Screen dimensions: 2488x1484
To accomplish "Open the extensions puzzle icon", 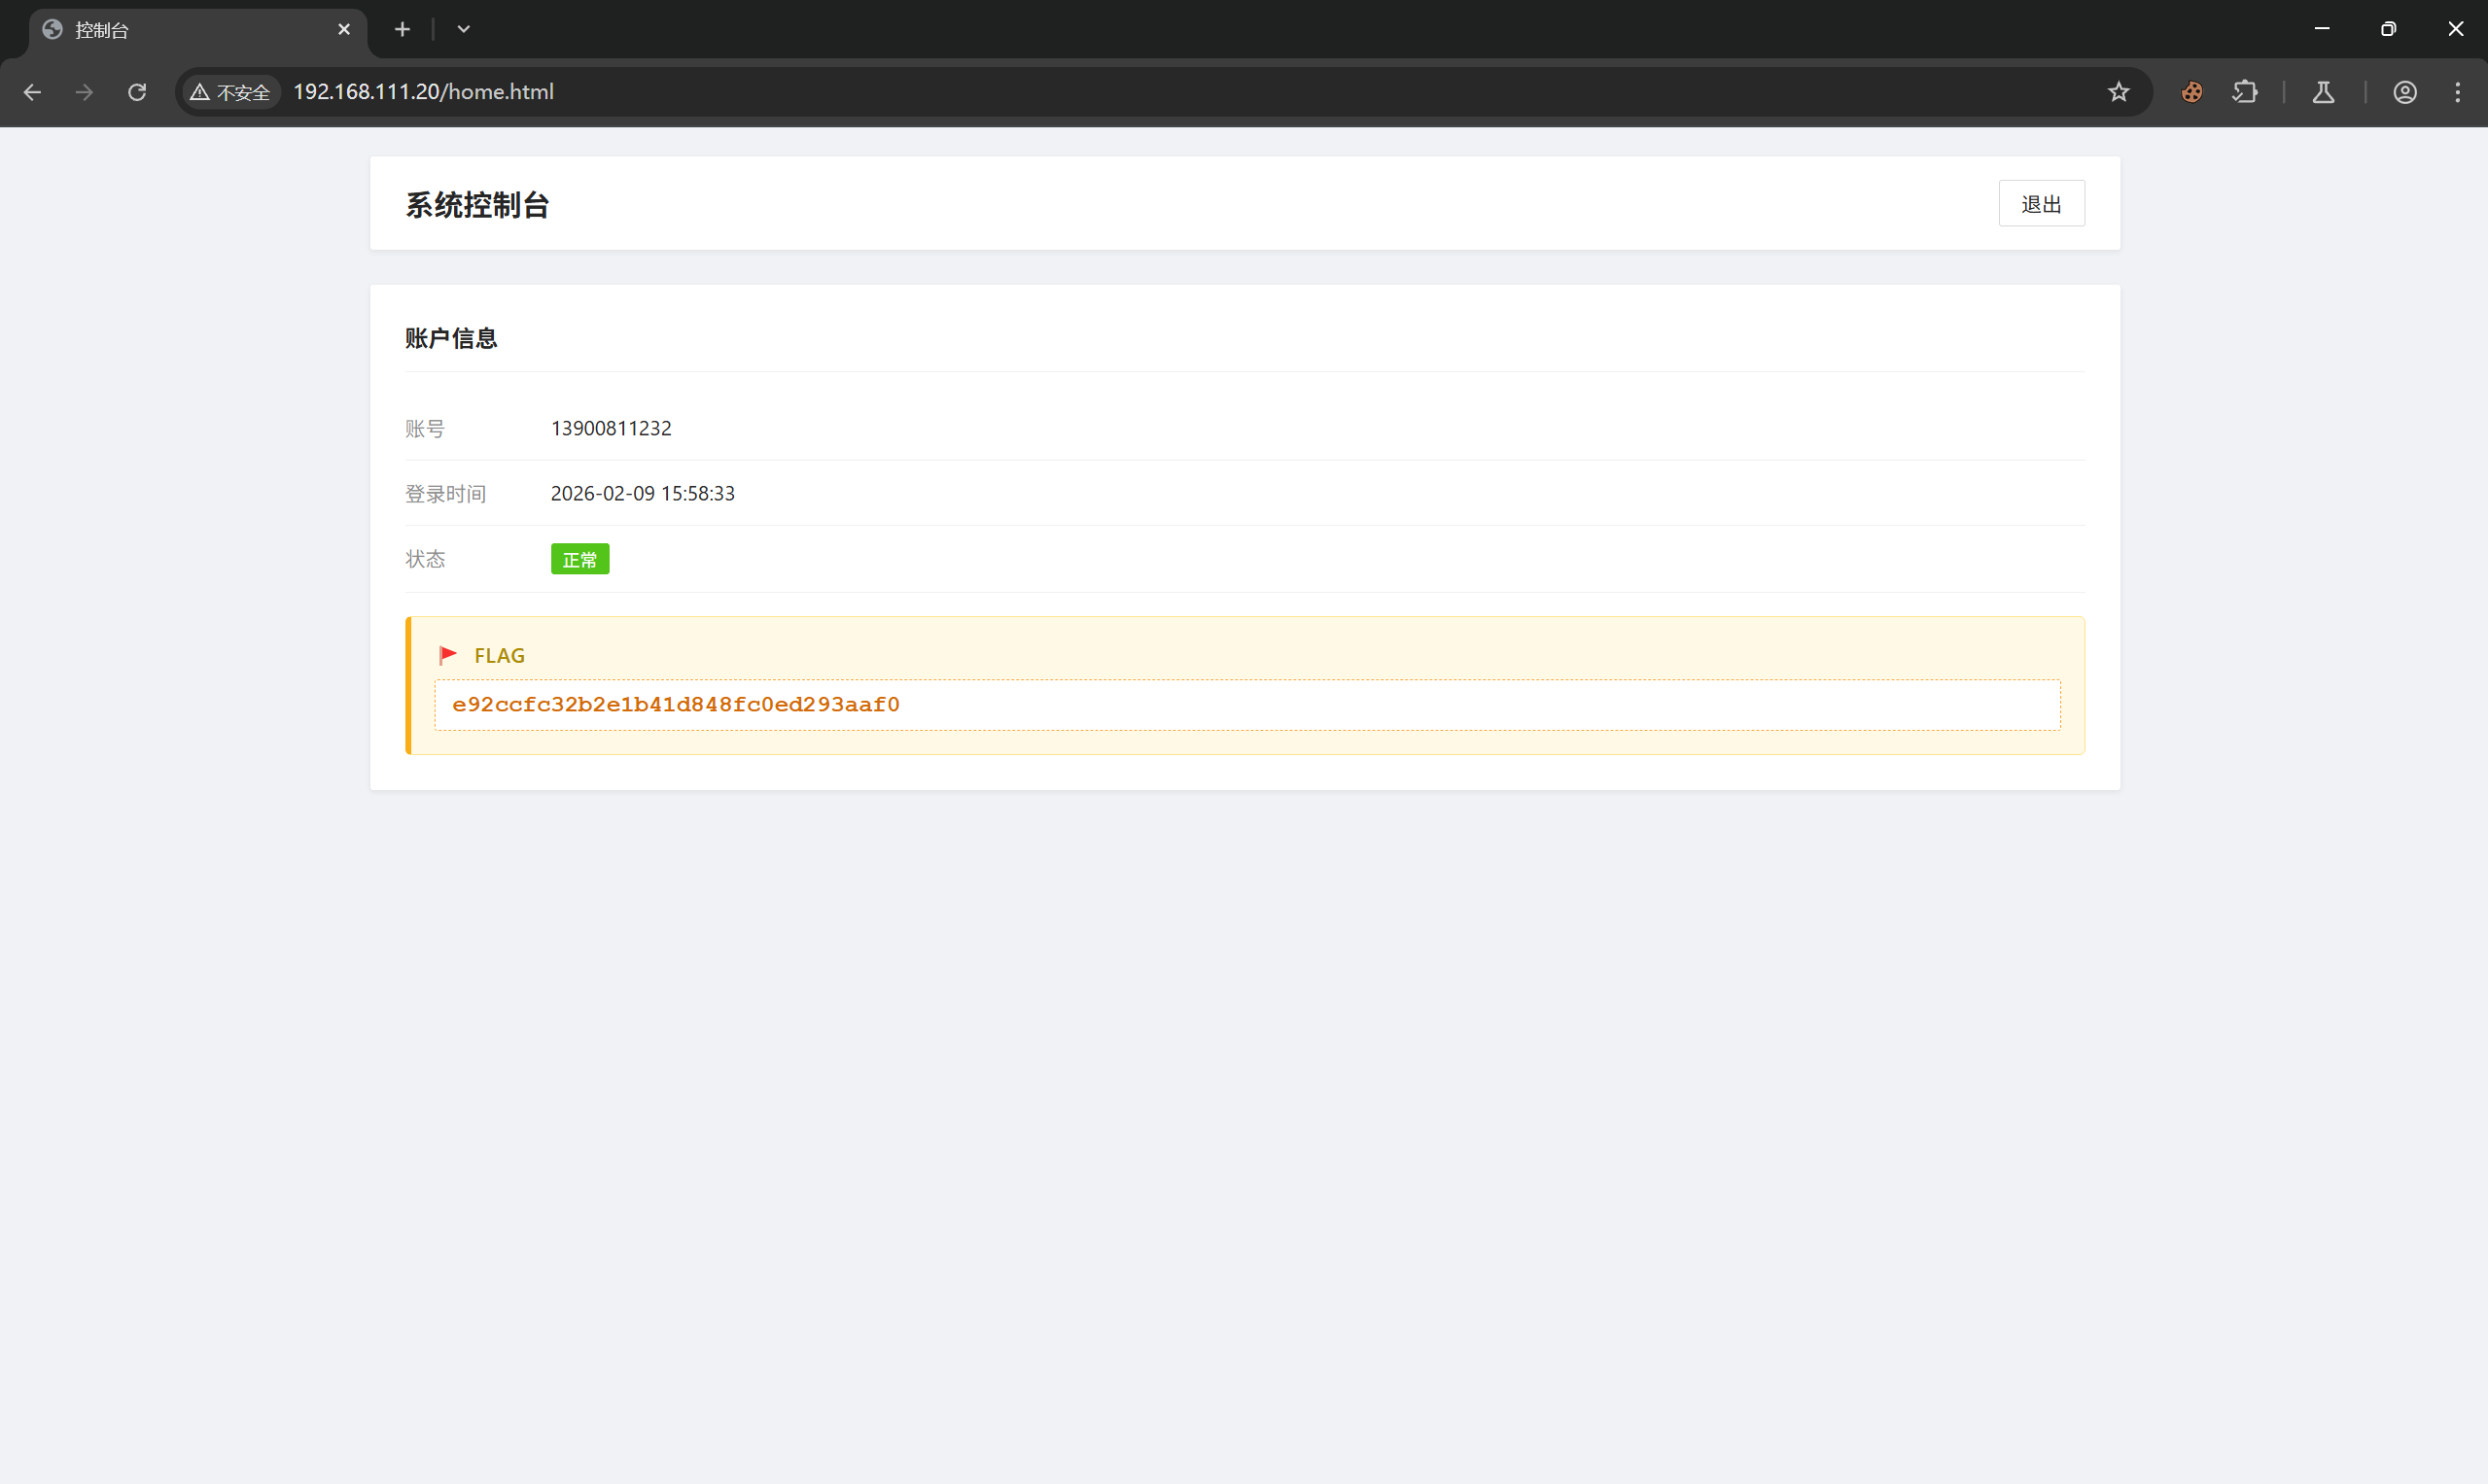I will coord(2244,92).
